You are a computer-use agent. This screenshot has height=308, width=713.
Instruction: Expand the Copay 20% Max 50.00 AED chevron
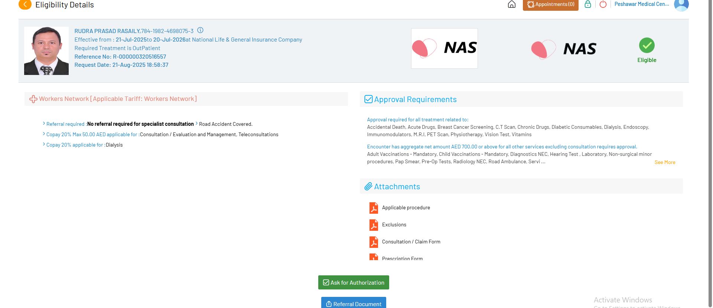point(44,134)
